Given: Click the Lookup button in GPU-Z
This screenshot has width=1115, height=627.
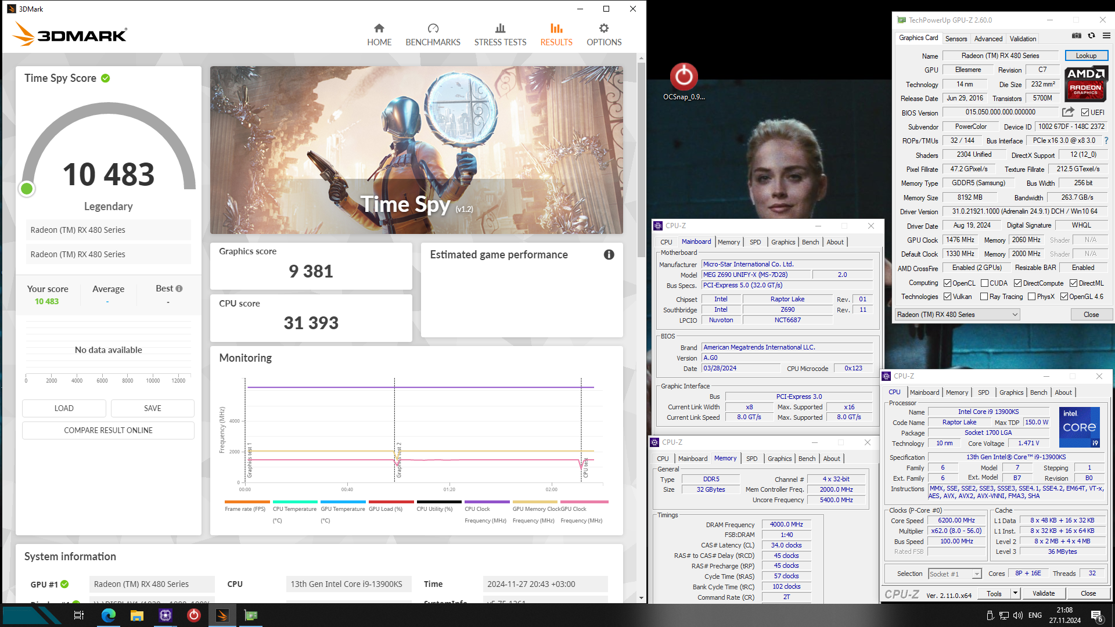Looking at the screenshot, I should click(x=1086, y=56).
